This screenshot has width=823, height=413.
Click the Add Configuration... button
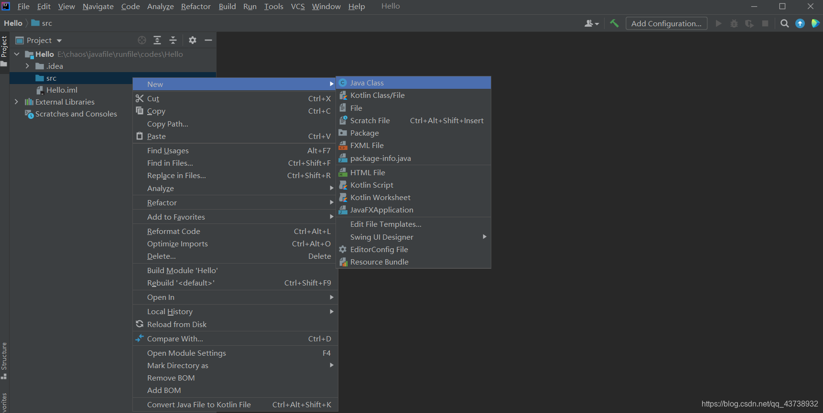tap(666, 23)
